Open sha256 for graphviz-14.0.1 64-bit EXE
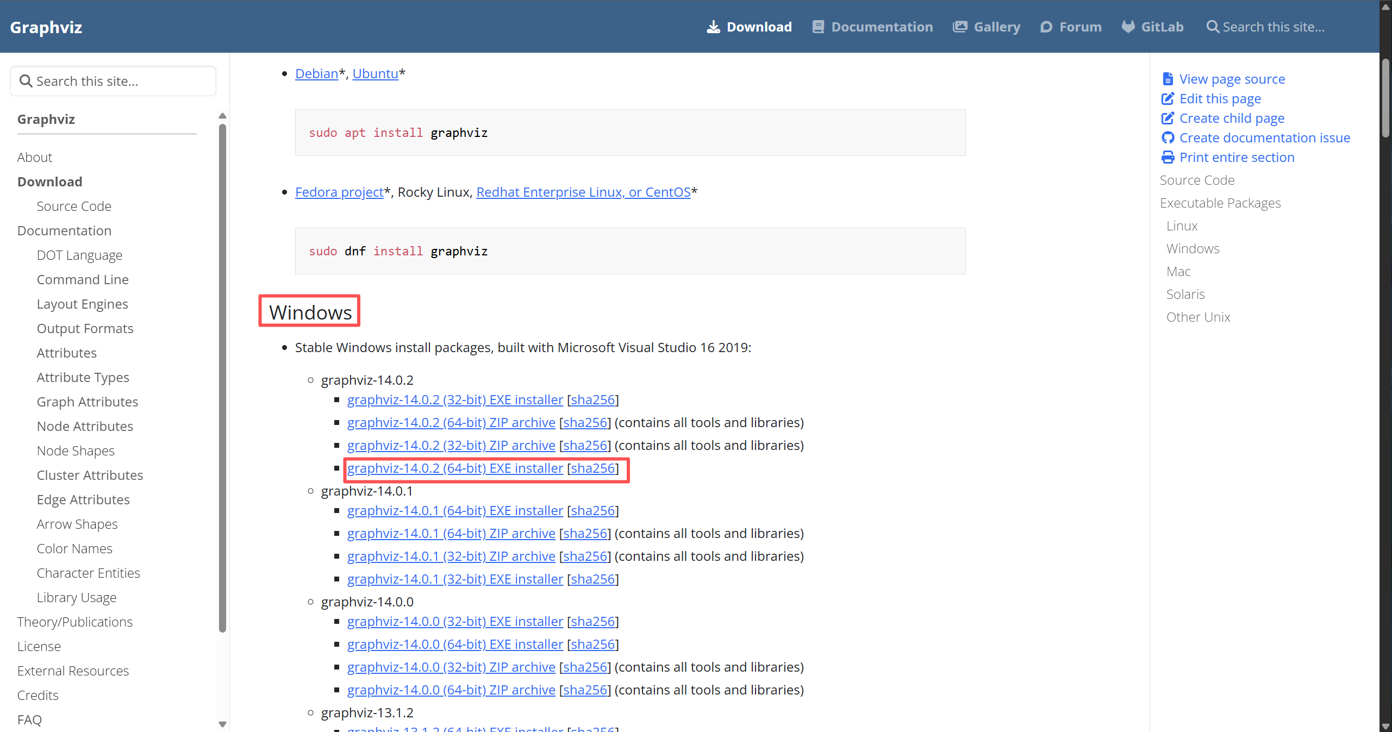This screenshot has height=732, width=1392. click(x=592, y=511)
